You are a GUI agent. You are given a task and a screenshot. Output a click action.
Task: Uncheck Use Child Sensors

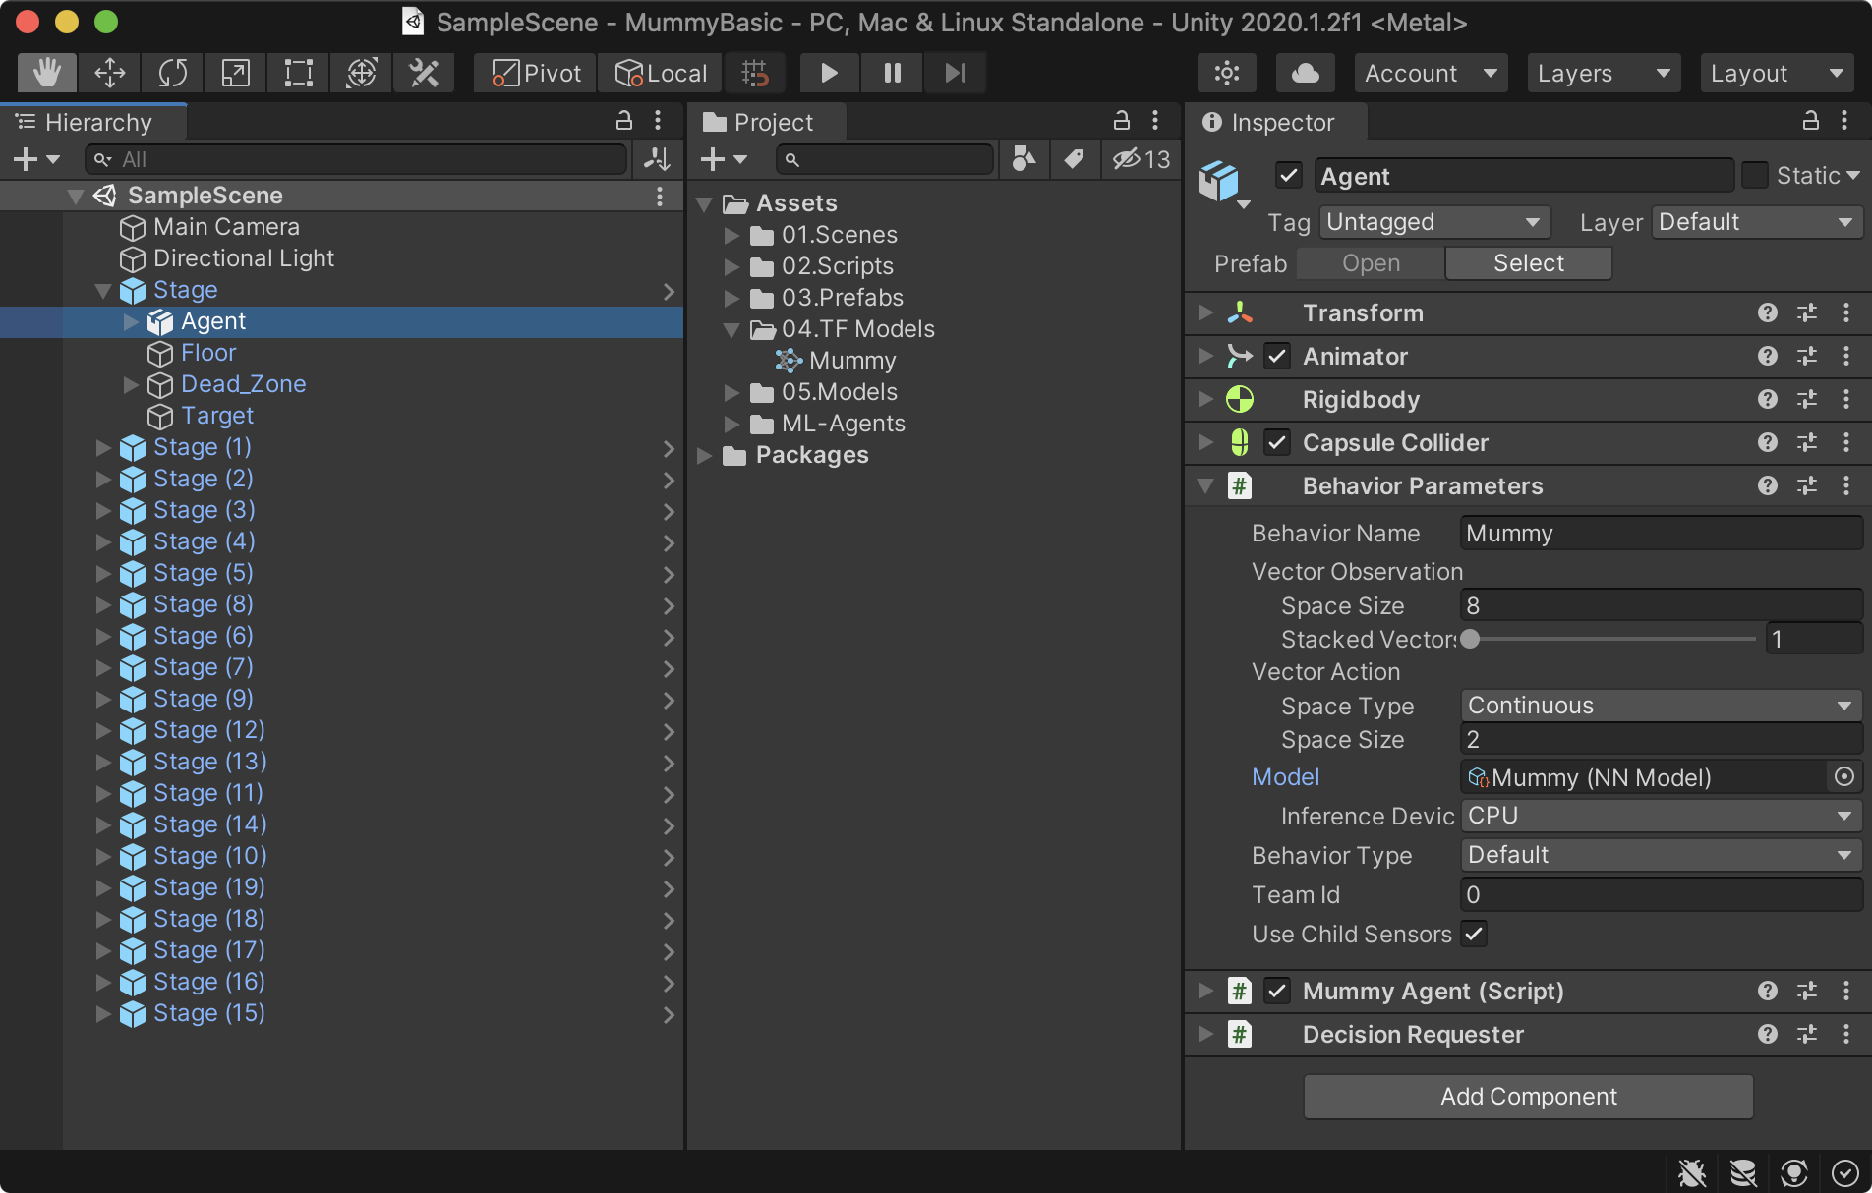1474,934
